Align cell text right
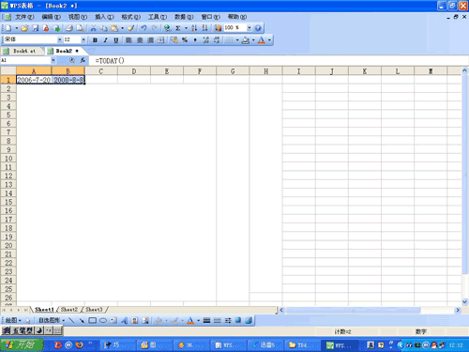The width and height of the screenshot is (469, 352). pos(150,39)
